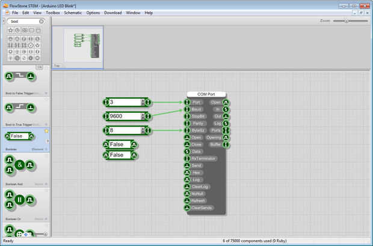This screenshot has width=373, height=246.
Task: Click the output connector of lower False boolean
Action: [134, 155]
